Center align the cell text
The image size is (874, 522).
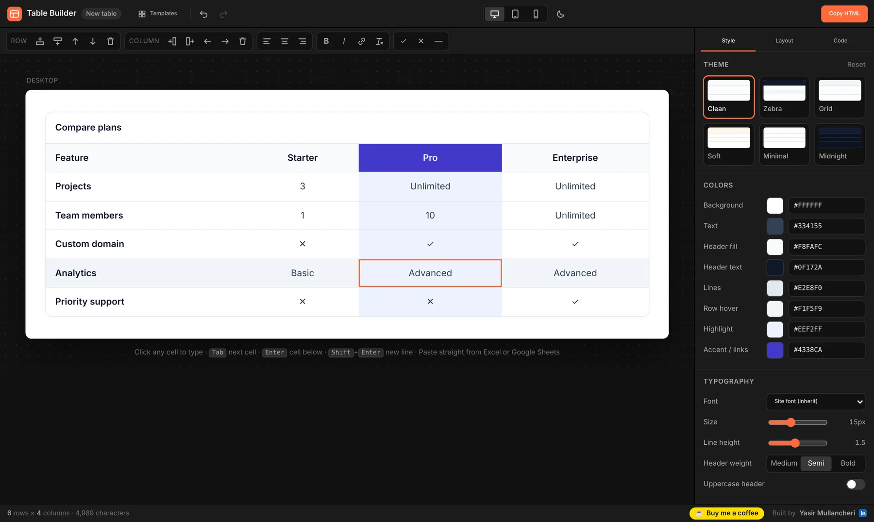pos(285,41)
